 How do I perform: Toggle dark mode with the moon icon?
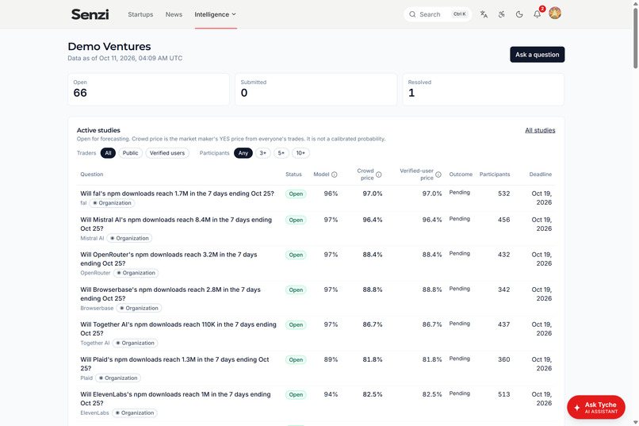click(x=519, y=14)
